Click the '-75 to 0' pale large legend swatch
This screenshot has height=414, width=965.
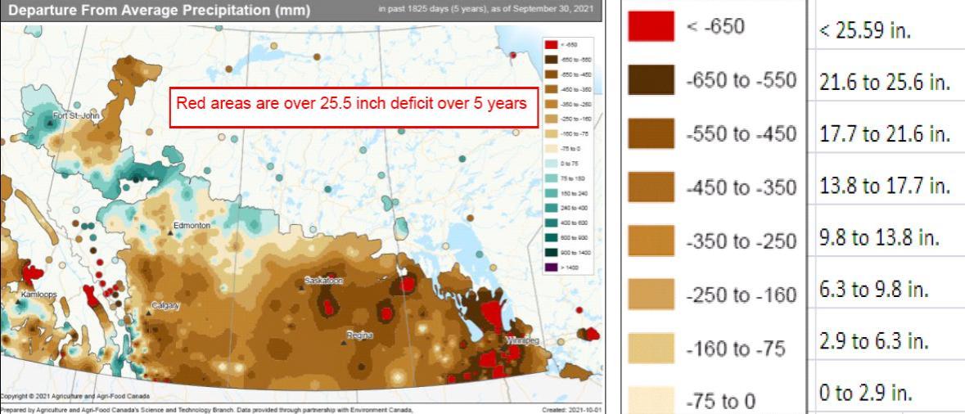(651, 398)
